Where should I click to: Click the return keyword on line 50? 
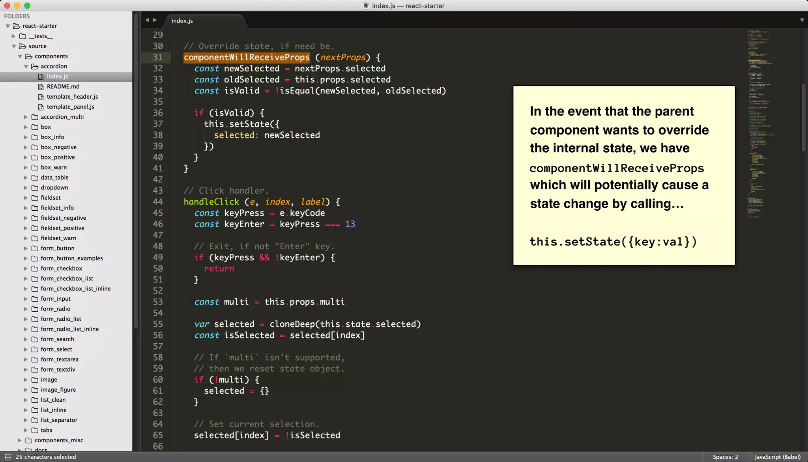pyautogui.click(x=219, y=269)
